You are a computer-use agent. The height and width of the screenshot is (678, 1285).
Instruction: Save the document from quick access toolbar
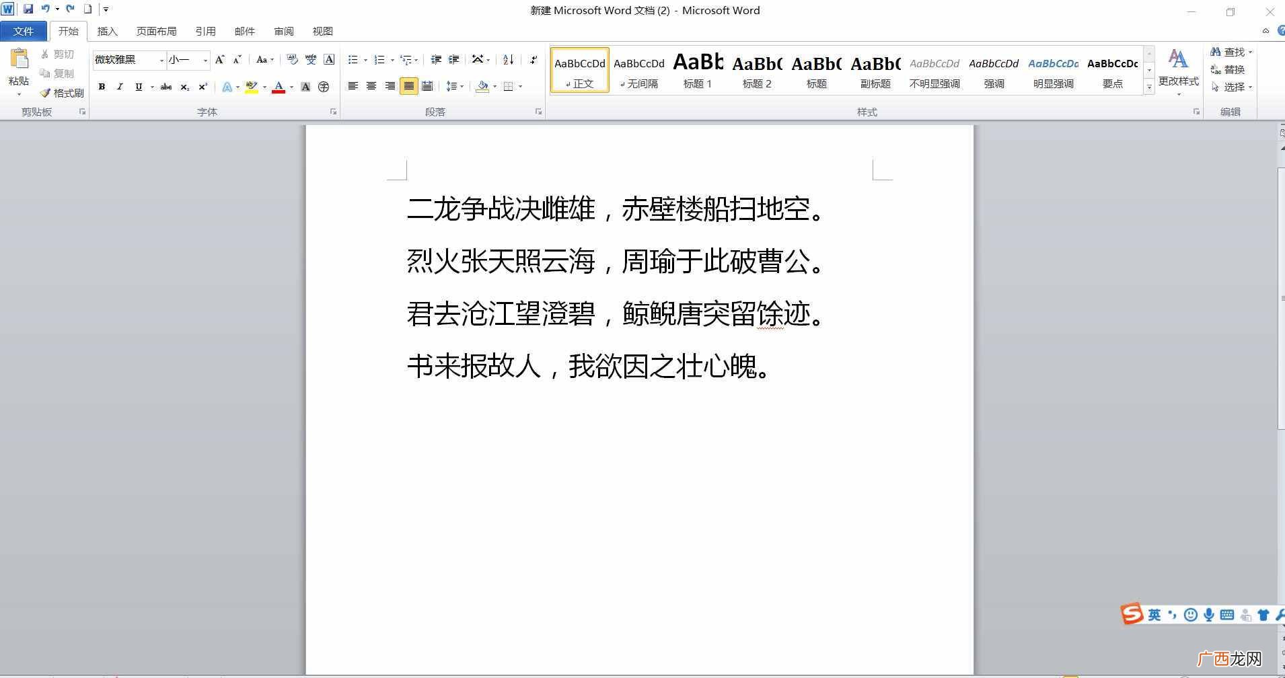28,9
